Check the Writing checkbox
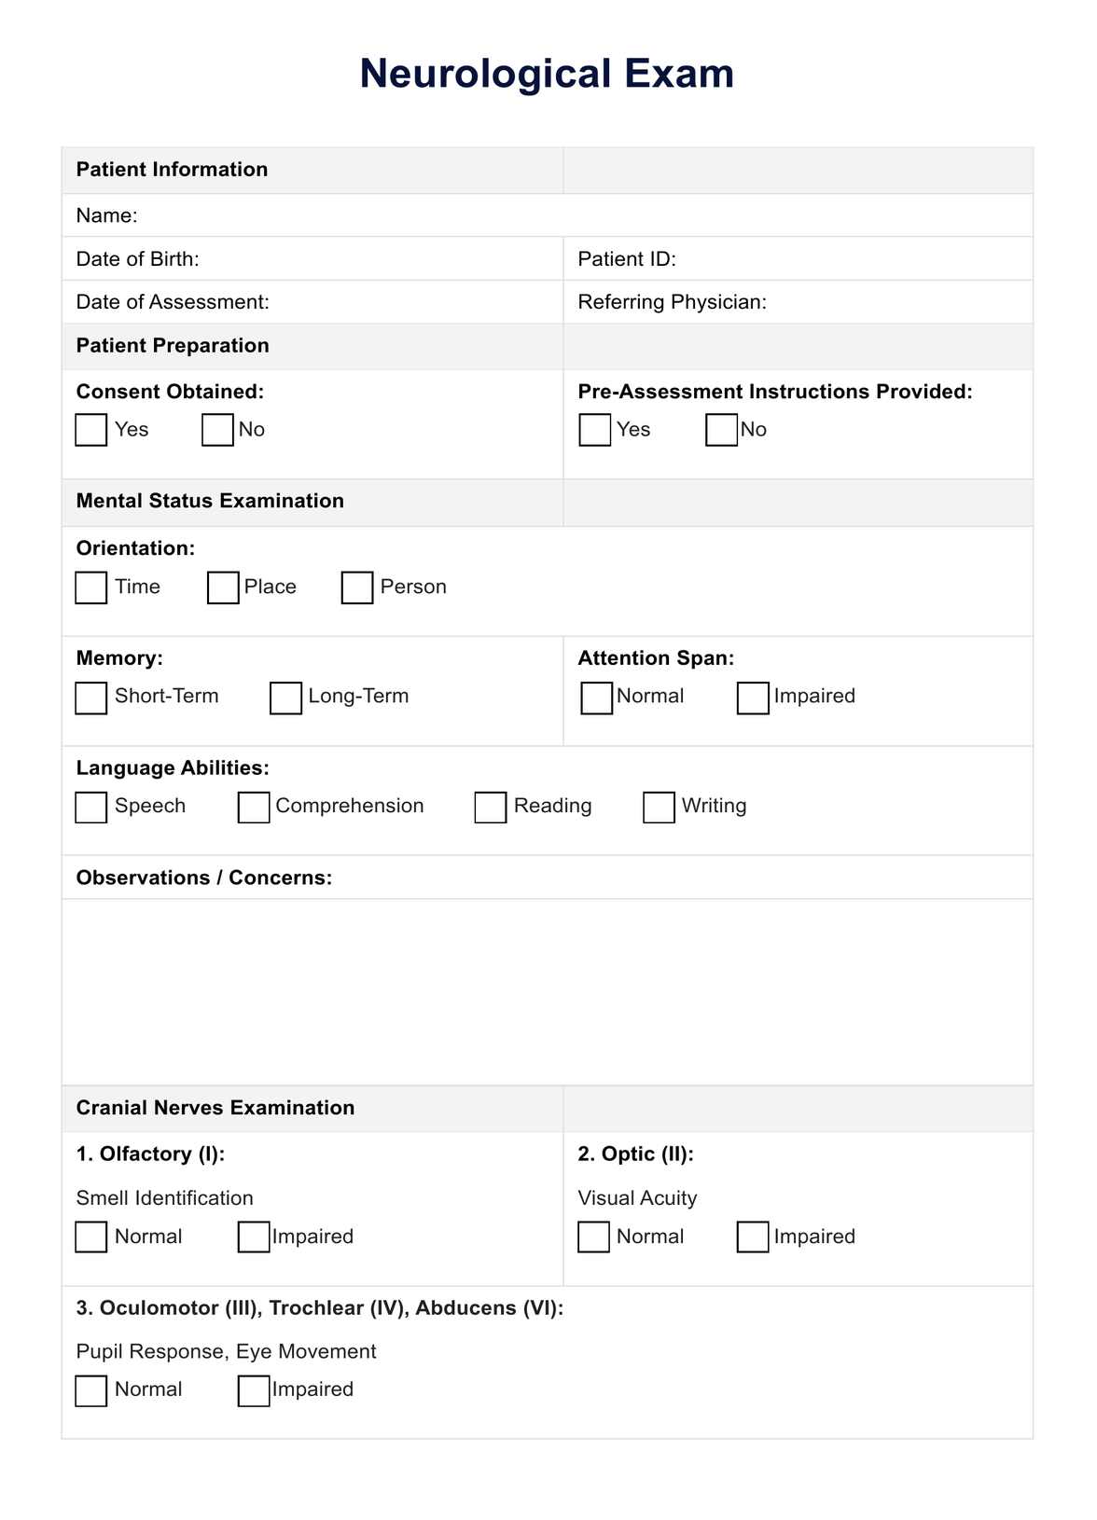 point(659,807)
